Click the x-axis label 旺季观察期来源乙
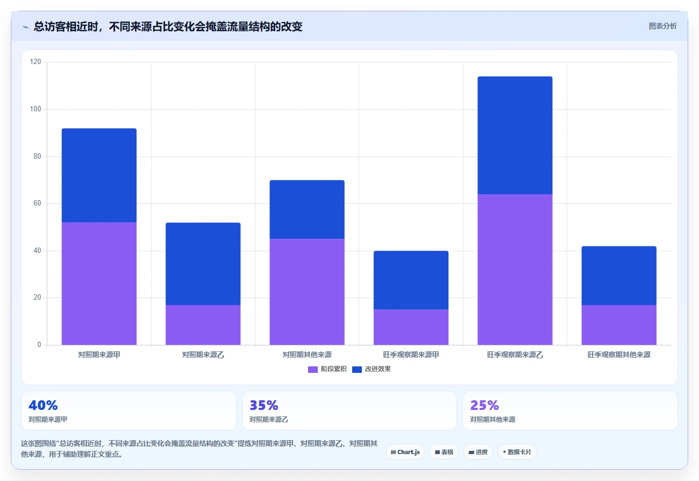This screenshot has height=481, width=699. coord(515,355)
